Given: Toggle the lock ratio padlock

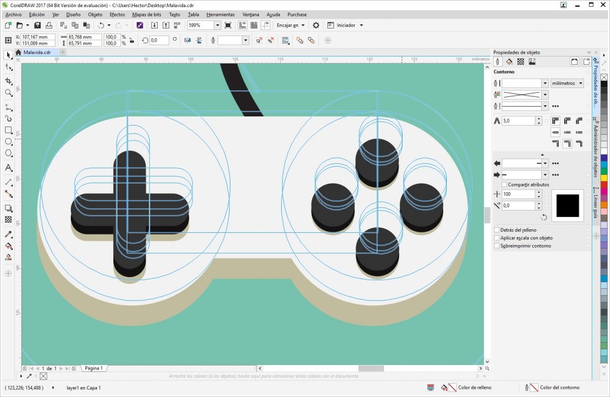Looking at the screenshot, I should [x=131, y=40].
